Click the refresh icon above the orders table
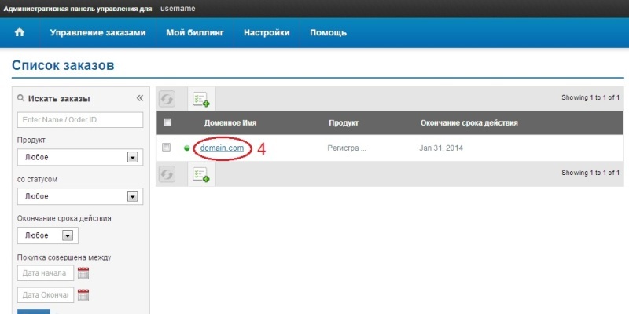Screen dimensions: 629x314 167,99
